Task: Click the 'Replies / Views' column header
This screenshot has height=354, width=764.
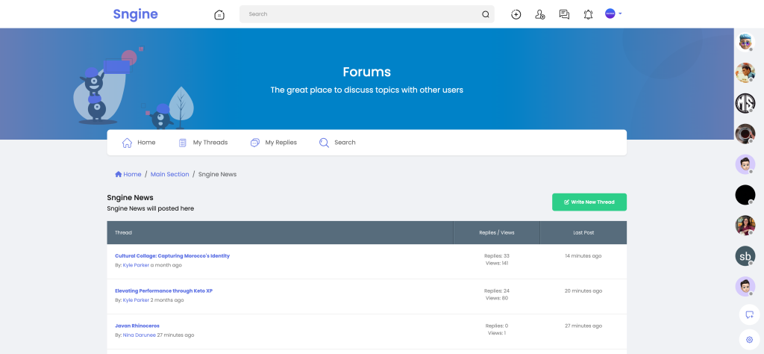Action: point(496,232)
